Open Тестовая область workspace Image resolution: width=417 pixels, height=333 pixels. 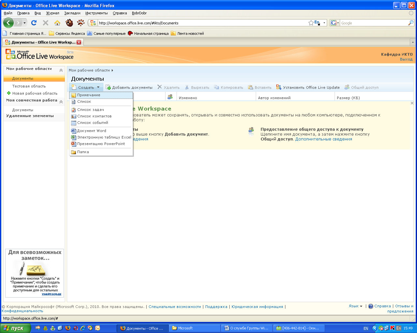point(29,86)
